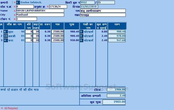
Task: Click the total field 2906.00
Action: (116, 90)
